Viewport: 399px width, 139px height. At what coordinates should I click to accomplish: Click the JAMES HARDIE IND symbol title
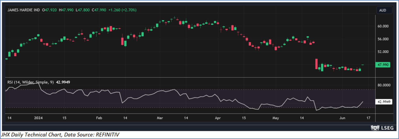coord(24,10)
